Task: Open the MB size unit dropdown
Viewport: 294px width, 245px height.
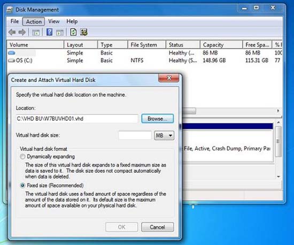Action: (x=164, y=135)
